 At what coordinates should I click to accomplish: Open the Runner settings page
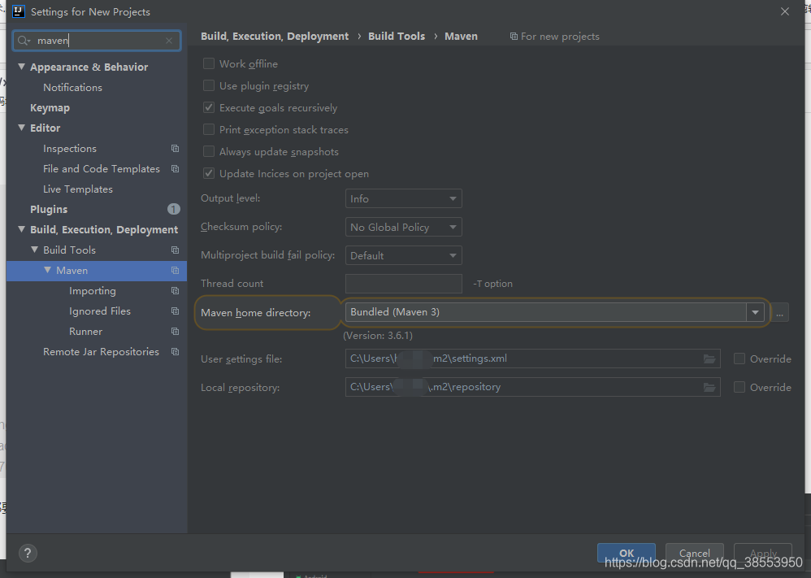point(85,331)
